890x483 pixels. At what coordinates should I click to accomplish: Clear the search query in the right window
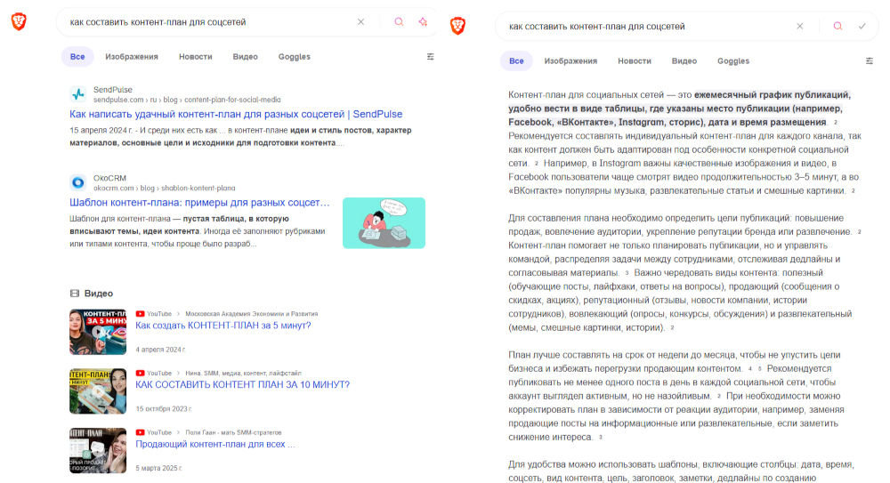click(x=800, y=26)
